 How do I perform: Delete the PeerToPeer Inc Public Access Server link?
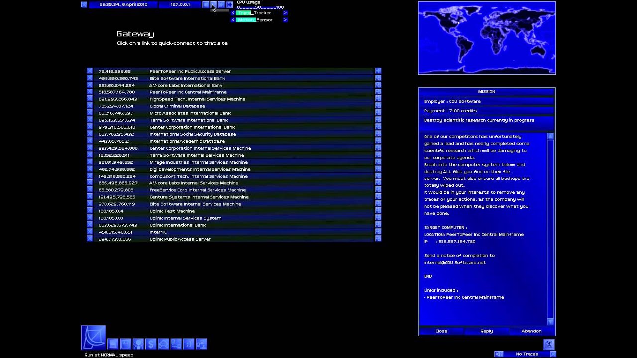click(90, 71)
